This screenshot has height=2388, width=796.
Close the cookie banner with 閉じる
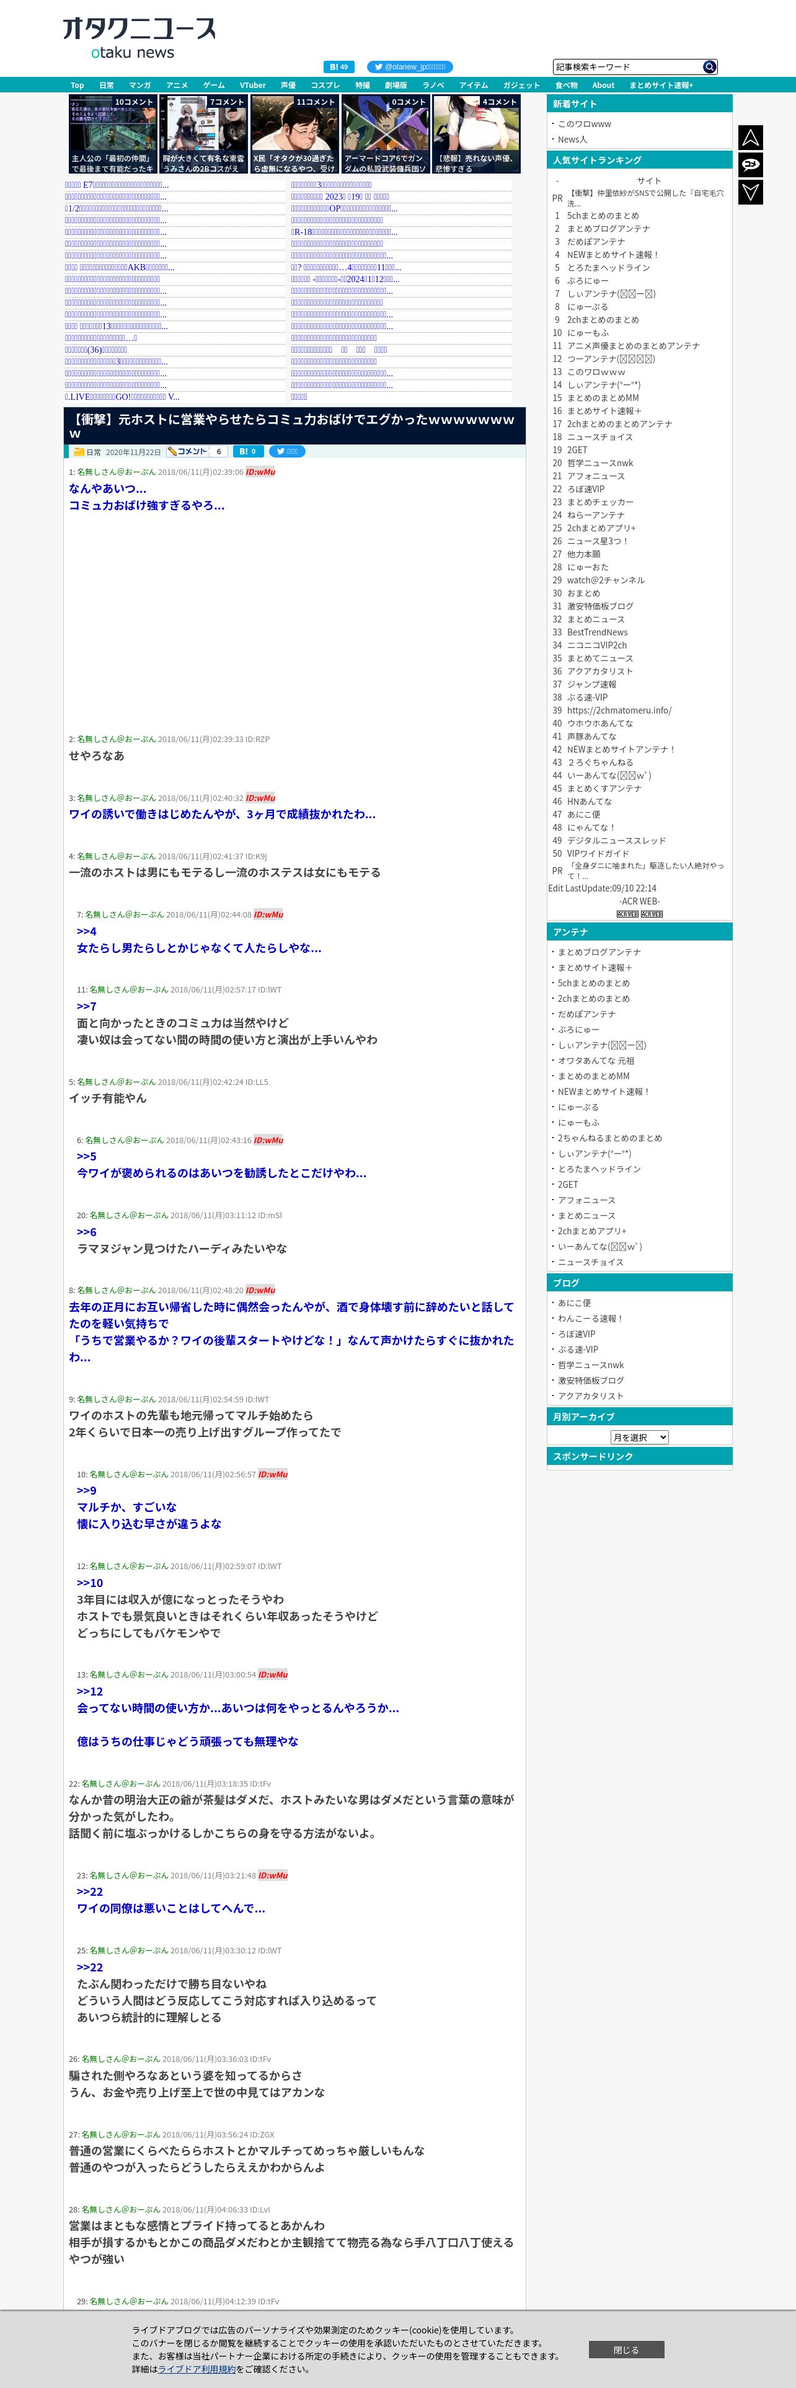pos(626,2350)
